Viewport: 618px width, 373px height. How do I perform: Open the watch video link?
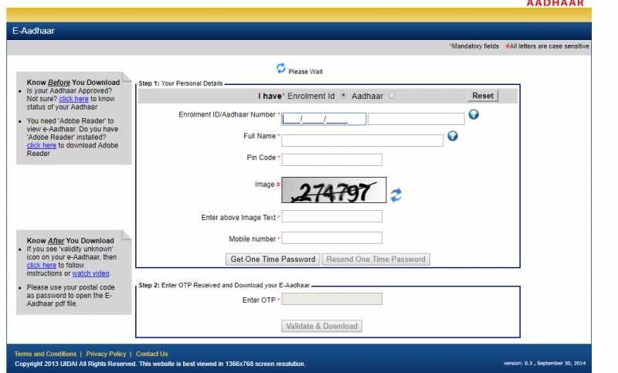tap(90, 273)
